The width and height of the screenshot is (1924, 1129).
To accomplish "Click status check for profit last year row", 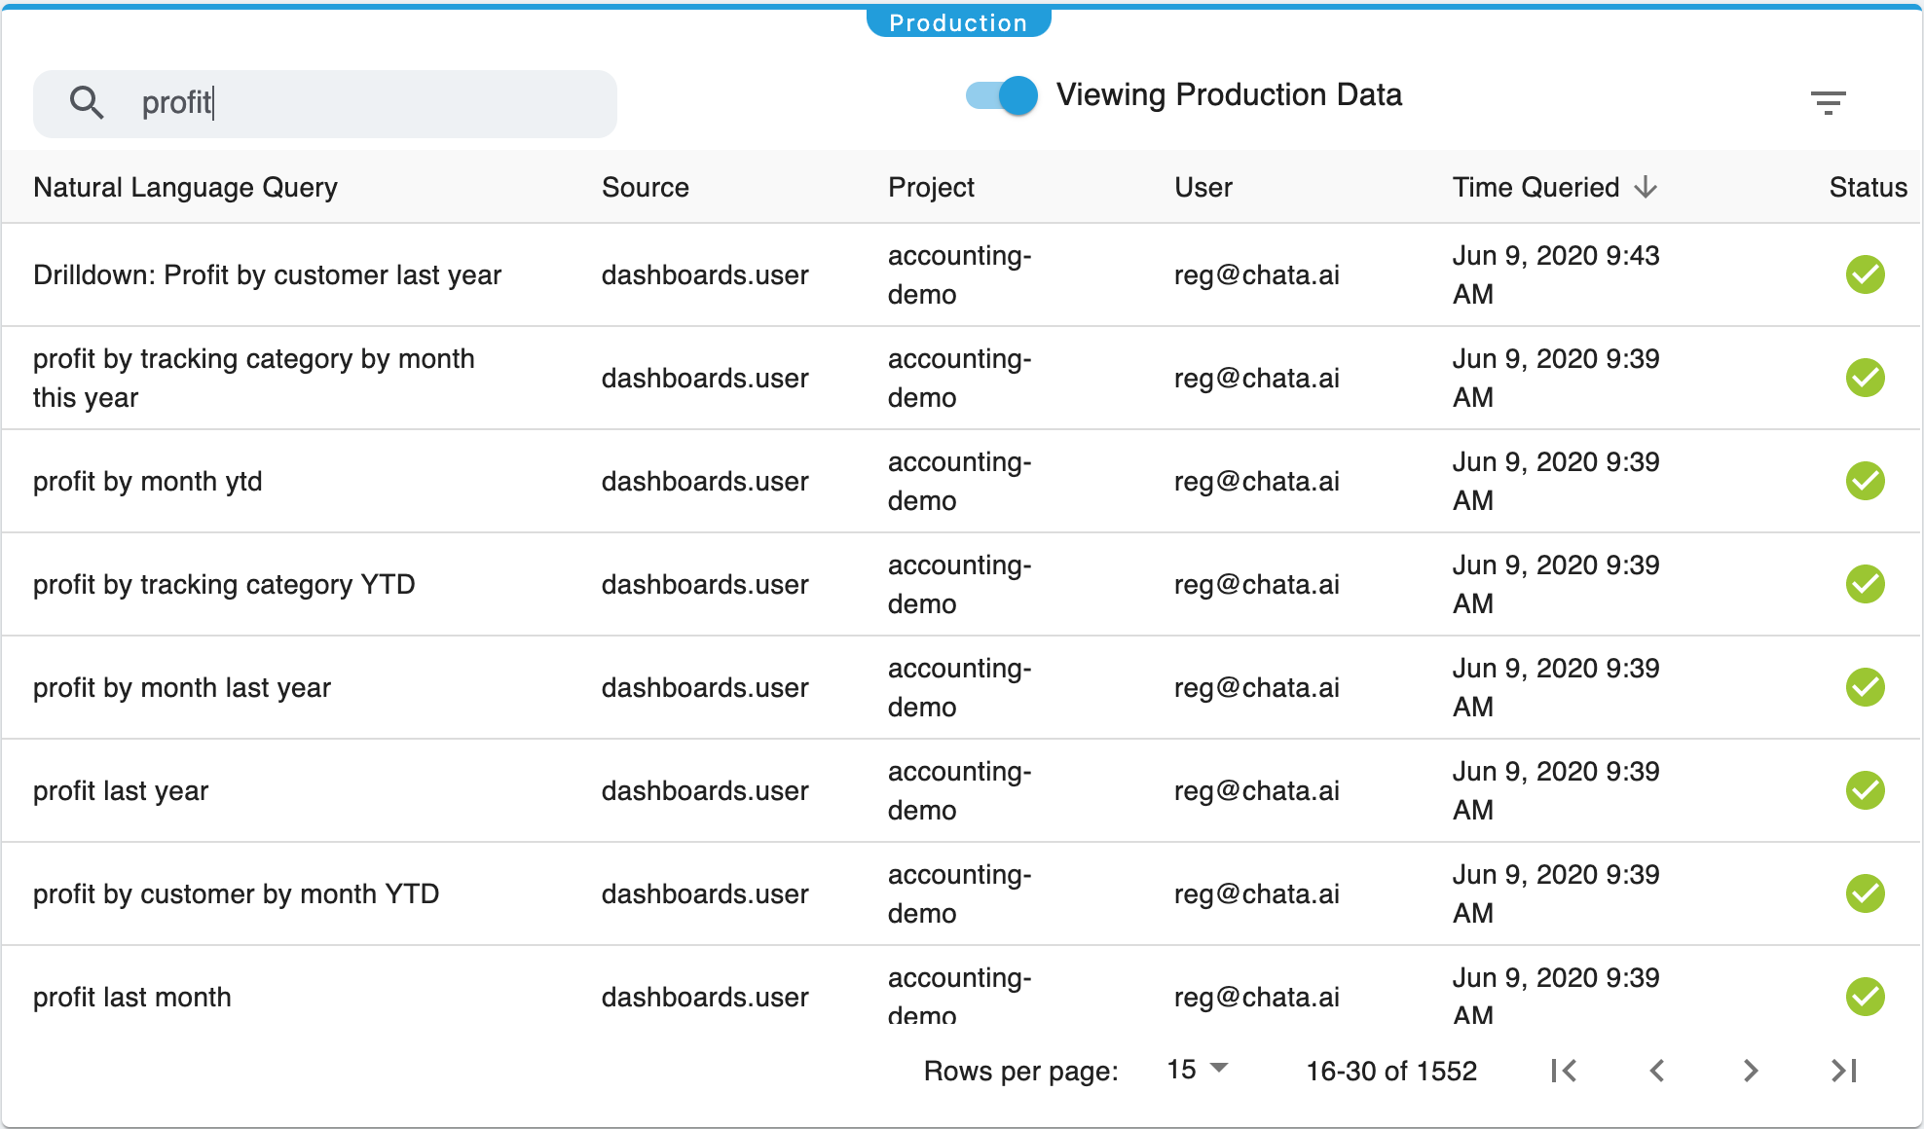I will coord(1865,790).
